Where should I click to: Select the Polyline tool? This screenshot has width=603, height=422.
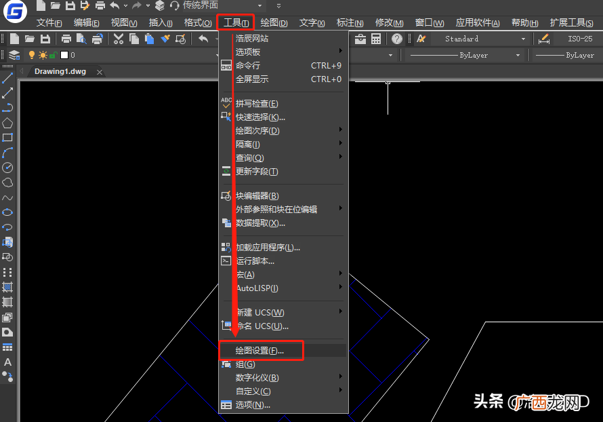point(7,108)
